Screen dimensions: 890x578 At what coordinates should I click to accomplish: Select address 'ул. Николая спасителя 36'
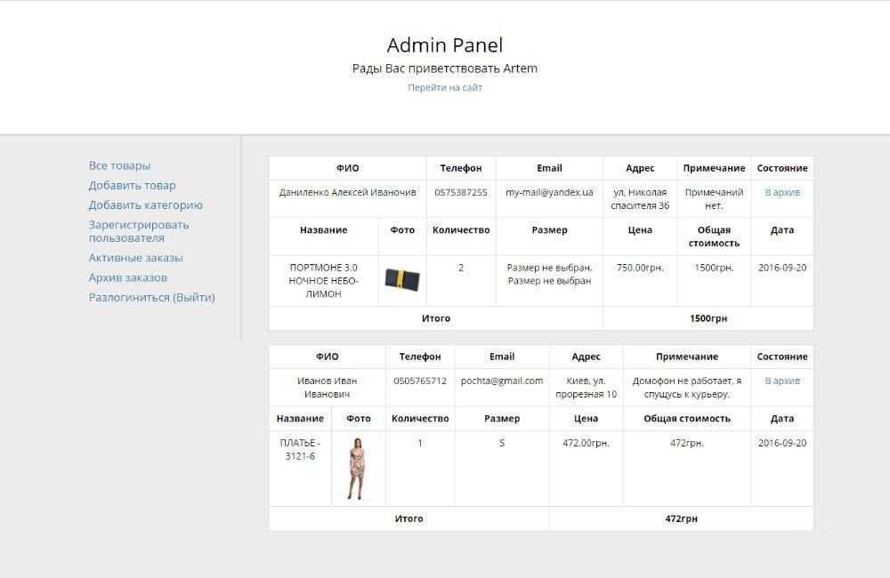pyautogui.click(x=640, y=199)
